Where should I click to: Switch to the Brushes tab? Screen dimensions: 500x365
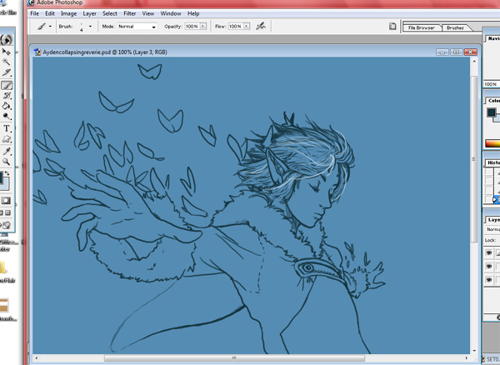pos(455,27)
